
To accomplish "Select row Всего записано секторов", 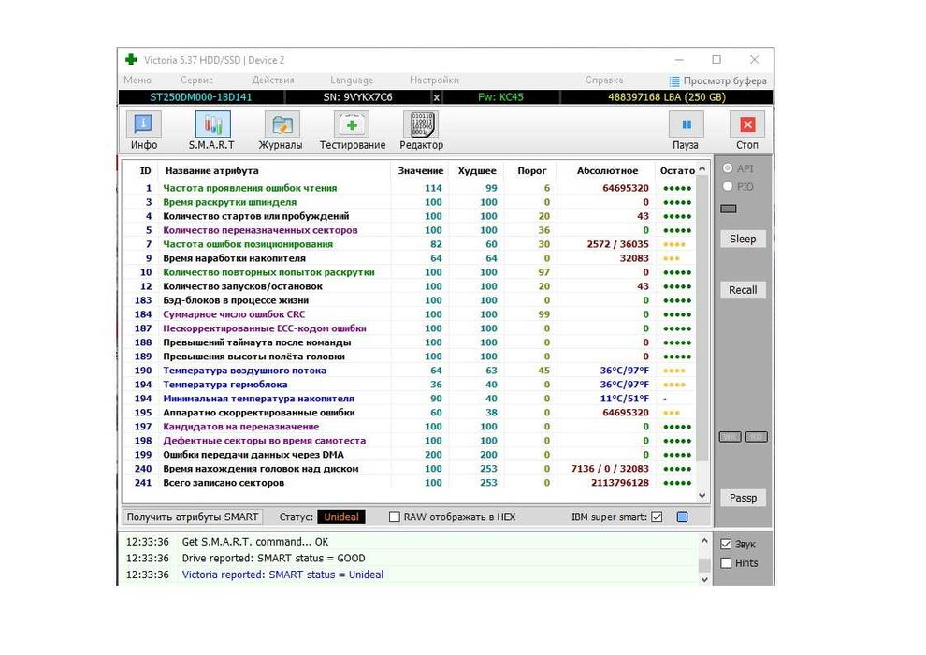I will tap(409, 483).
